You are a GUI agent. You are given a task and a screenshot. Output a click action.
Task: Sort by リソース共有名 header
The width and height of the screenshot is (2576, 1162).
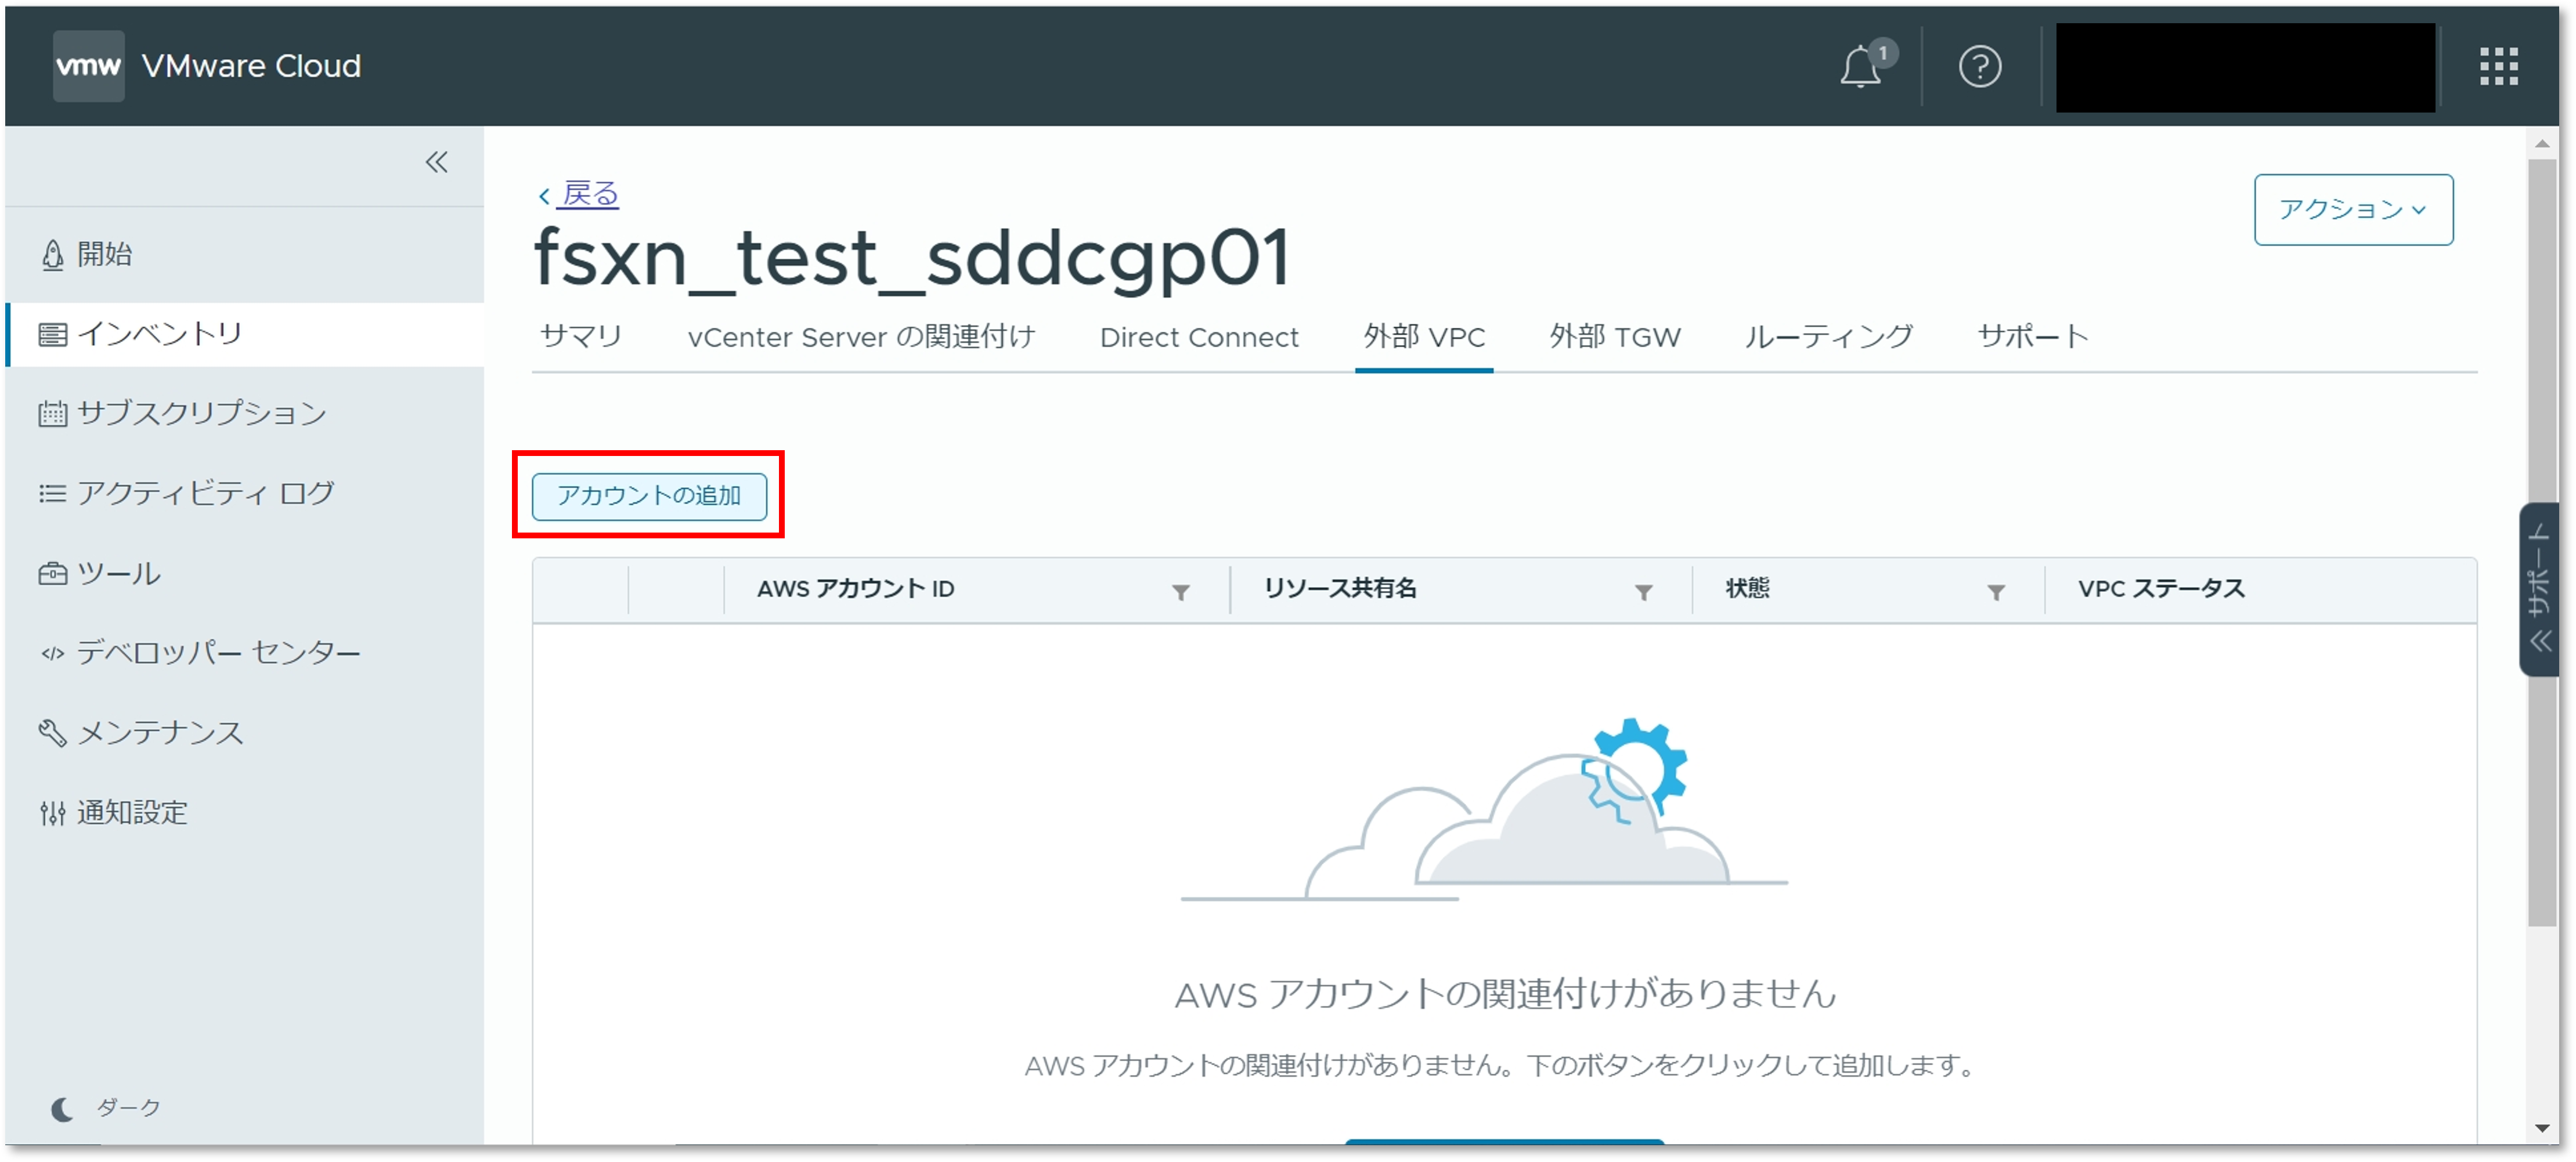coord(1340,588)
